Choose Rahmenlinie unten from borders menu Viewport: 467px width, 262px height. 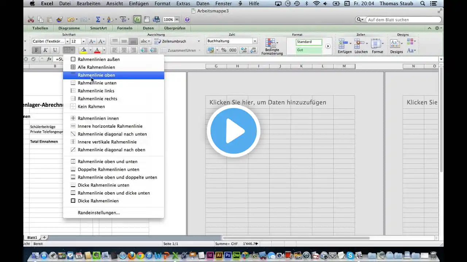(x=113, y=83)
